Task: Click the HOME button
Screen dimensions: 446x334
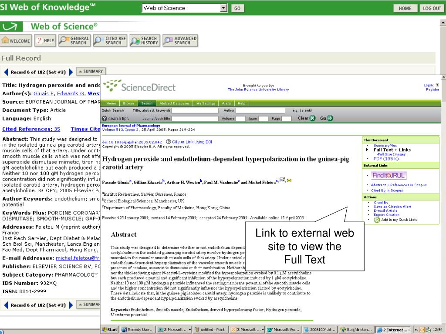Action: tap(405, 8)
